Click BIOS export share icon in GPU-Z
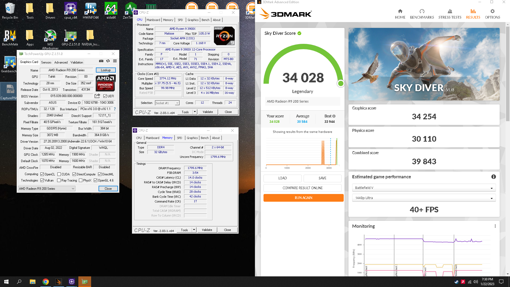Screen dimensions: 510x287 point(97,96)
